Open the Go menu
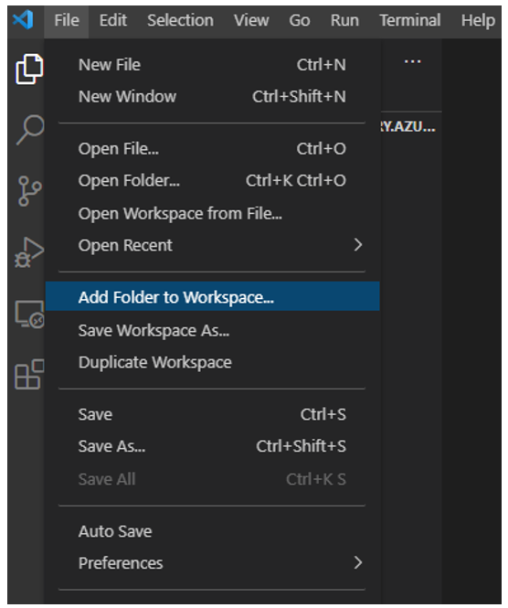The width and height of the screenshot is (508, 608). (x=299, y=20)
